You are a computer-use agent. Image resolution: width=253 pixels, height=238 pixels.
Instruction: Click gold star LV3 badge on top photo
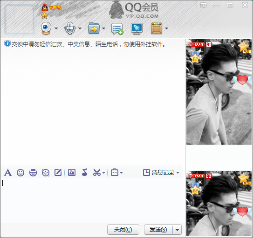(245, 47)
